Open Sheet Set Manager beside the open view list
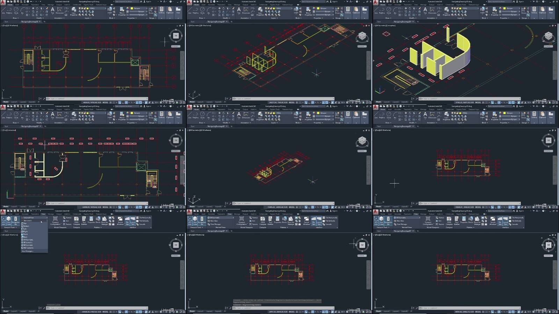Viewport: 559px width, 314px height. click(x=104, y=220)
